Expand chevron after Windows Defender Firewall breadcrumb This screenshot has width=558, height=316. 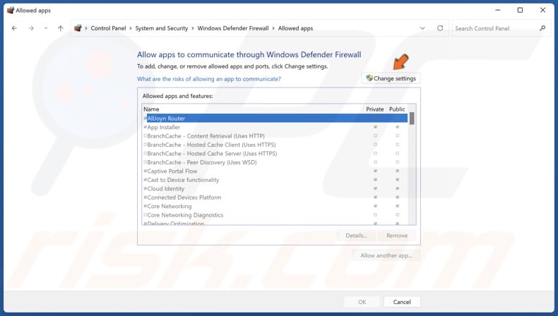[273, 28]
